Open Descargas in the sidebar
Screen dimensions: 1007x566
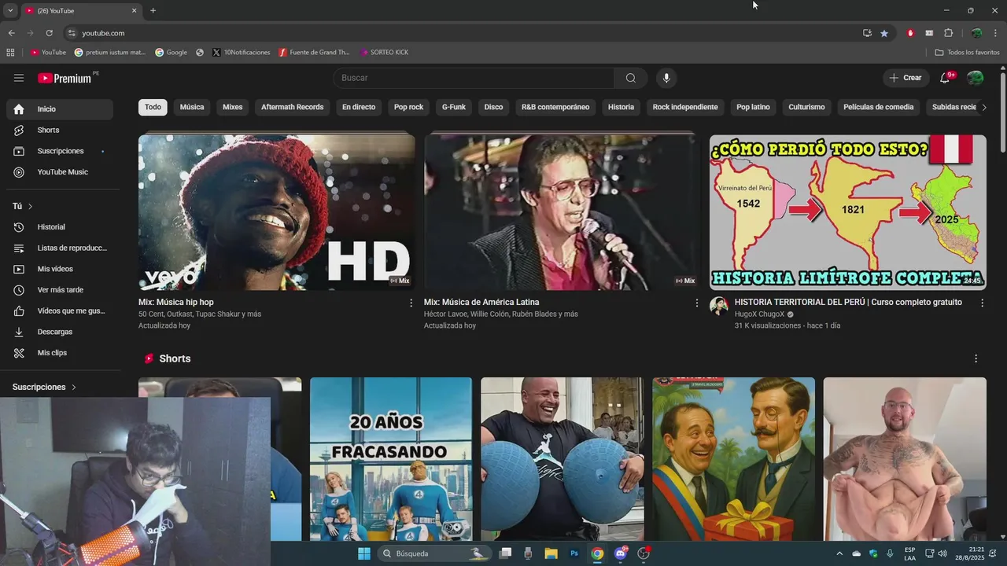point(60,332)
